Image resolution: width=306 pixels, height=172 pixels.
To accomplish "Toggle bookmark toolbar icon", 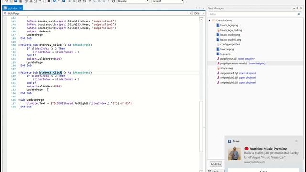I will [49, 1].
